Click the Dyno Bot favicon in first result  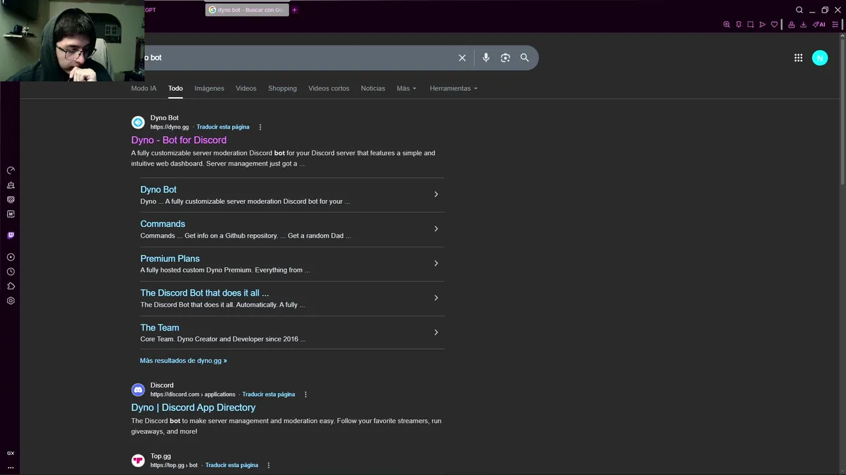tap(137, 122)
